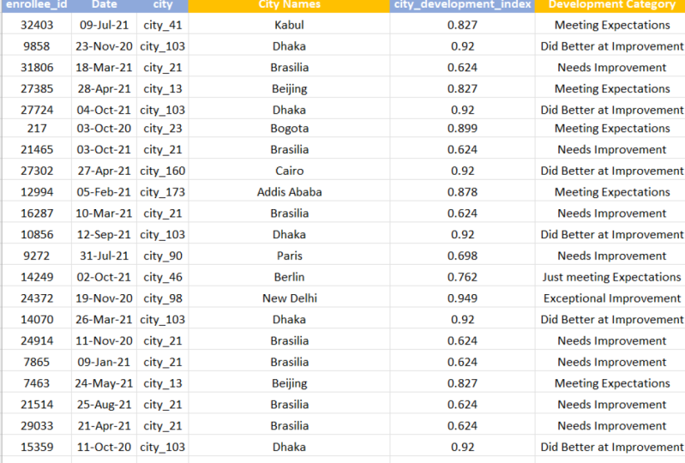Select the Date column header
Screen dimensions: 685x463
(105, 5)
